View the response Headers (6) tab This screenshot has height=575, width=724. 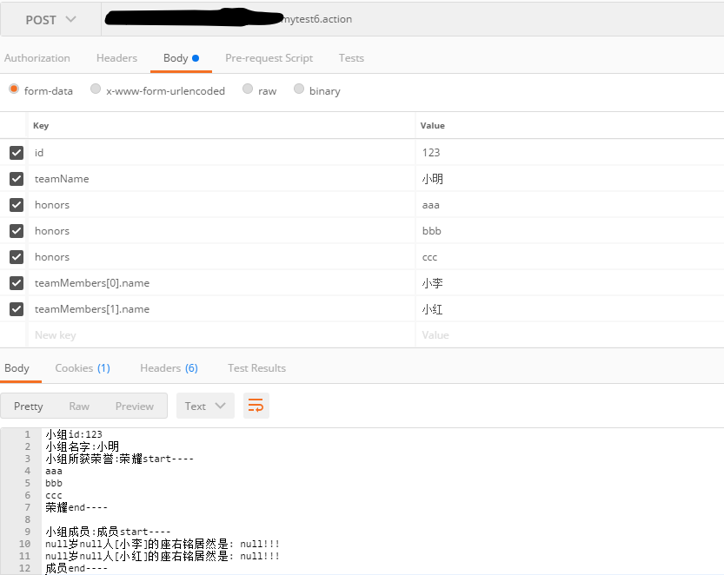click(169, 368)
